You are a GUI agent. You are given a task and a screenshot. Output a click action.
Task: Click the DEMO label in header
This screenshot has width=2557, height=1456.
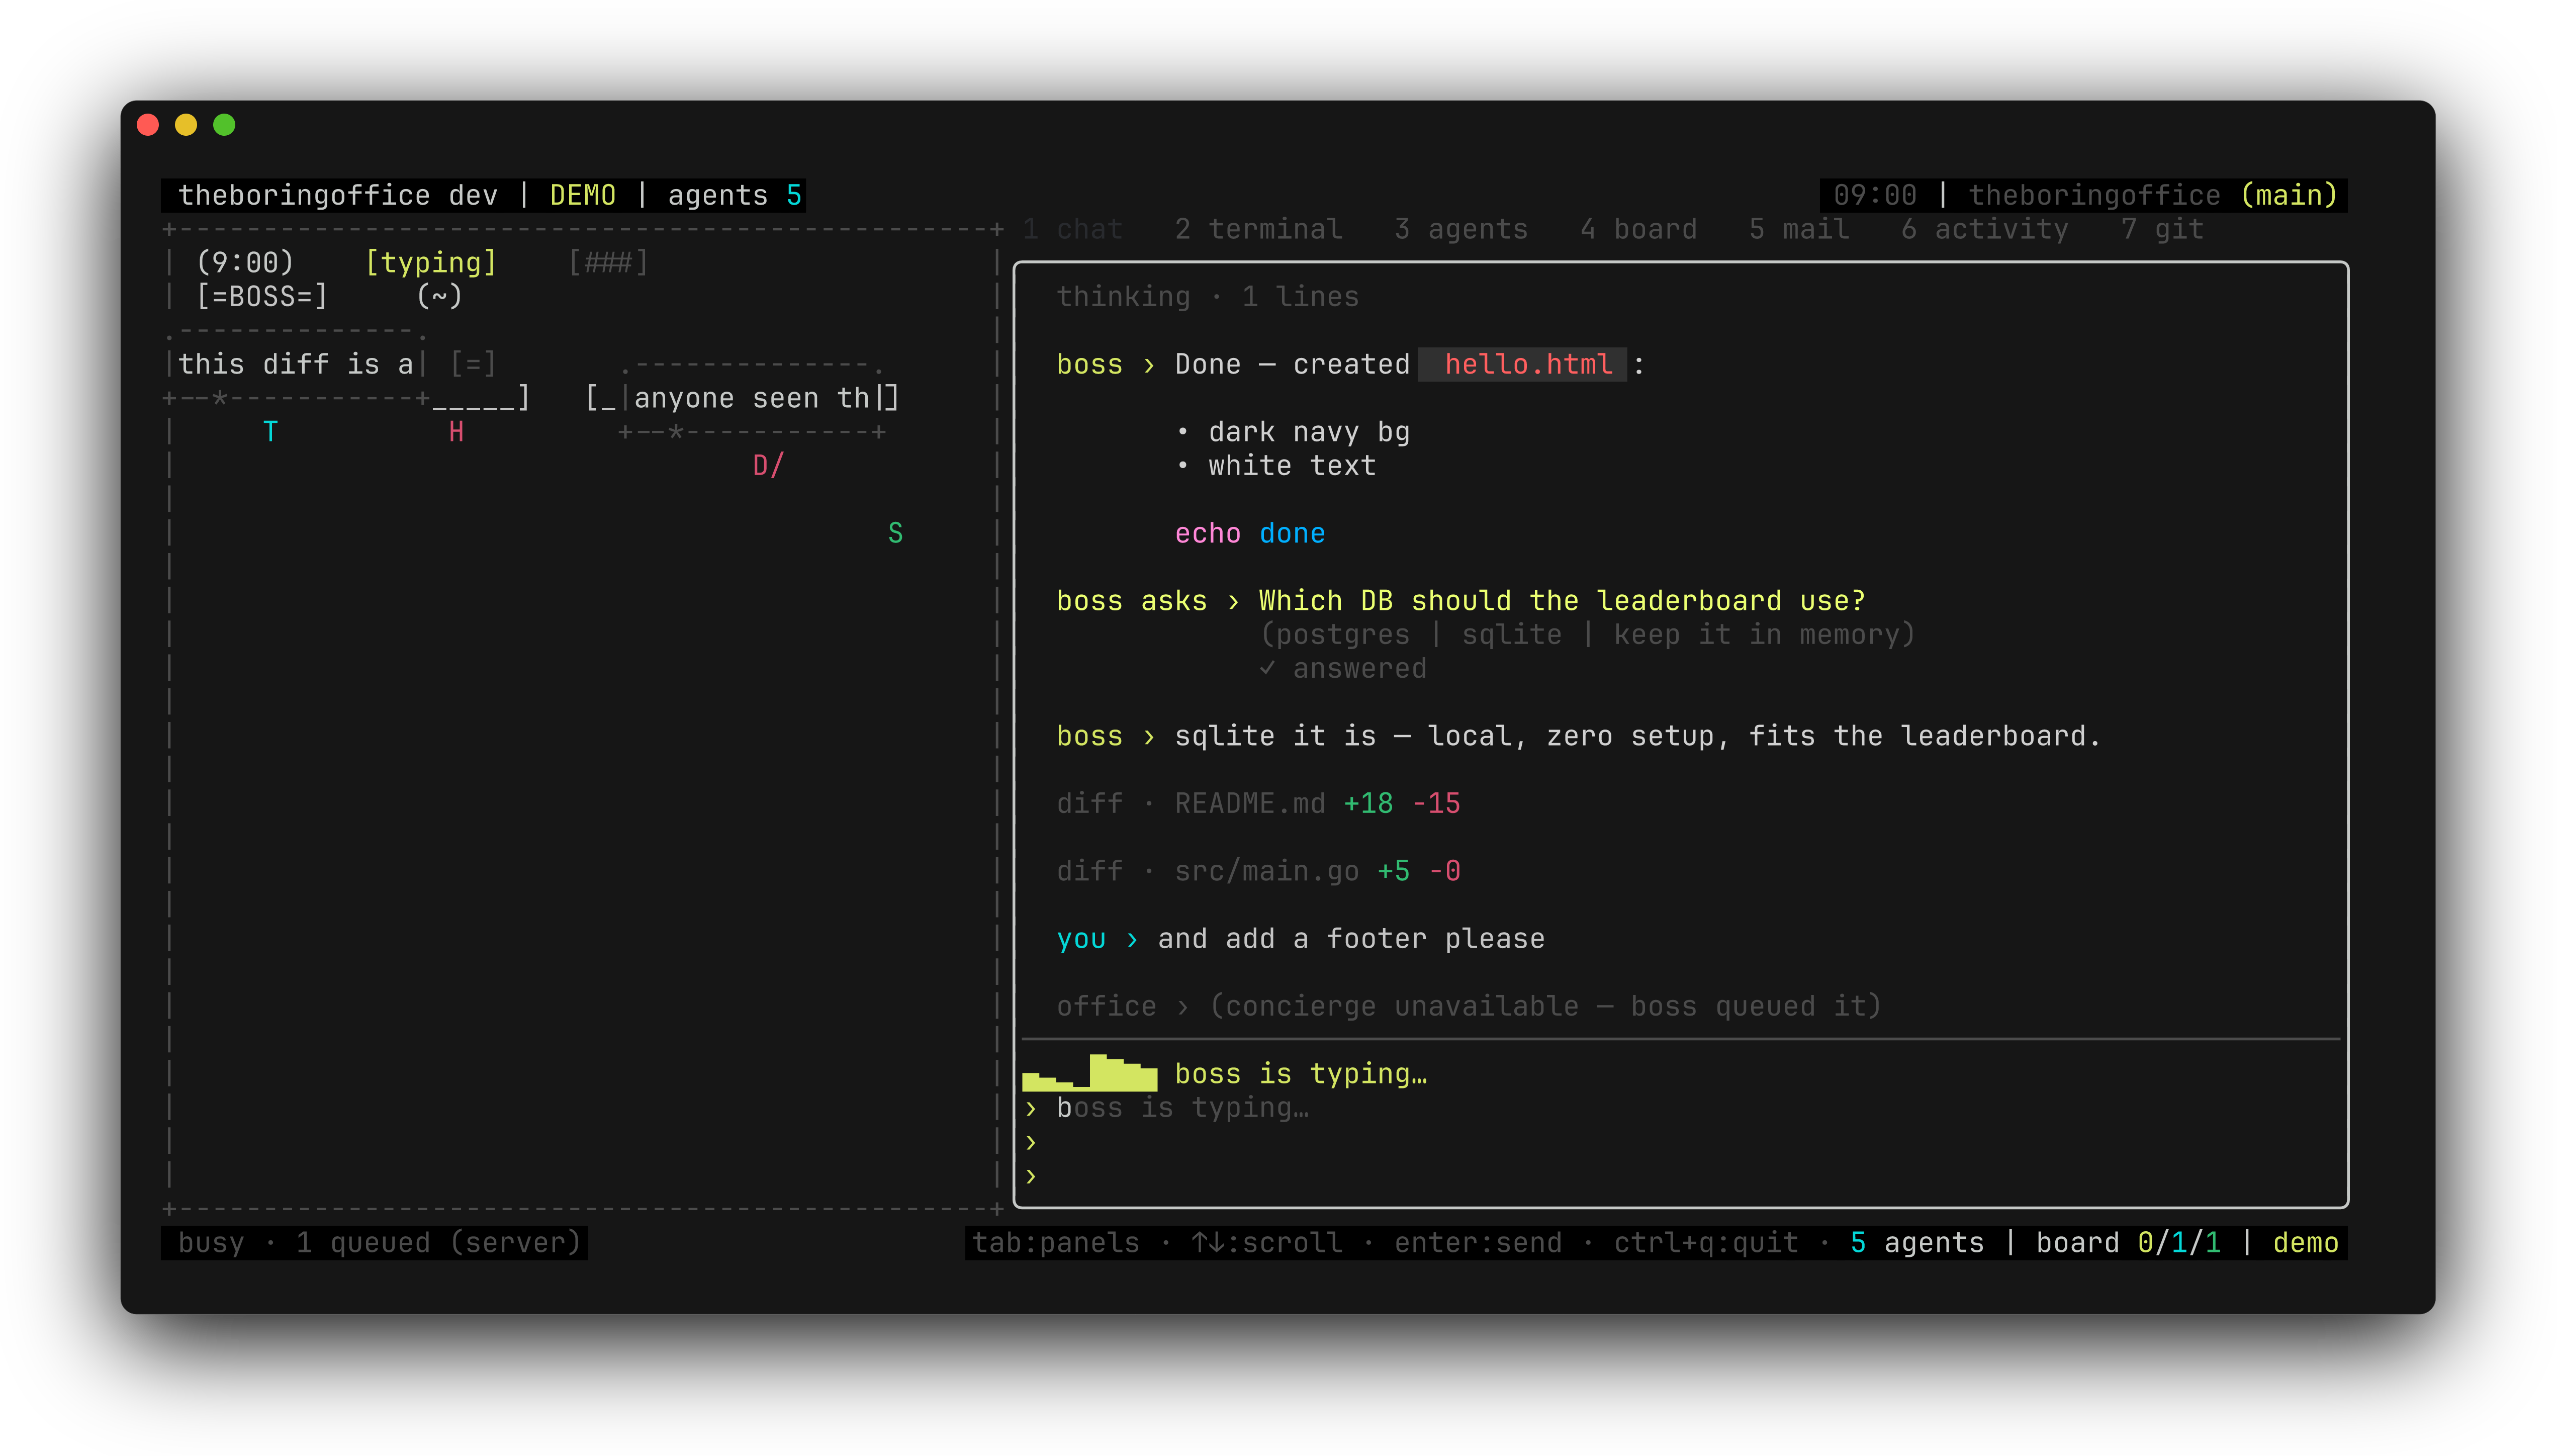pos(583,195)
